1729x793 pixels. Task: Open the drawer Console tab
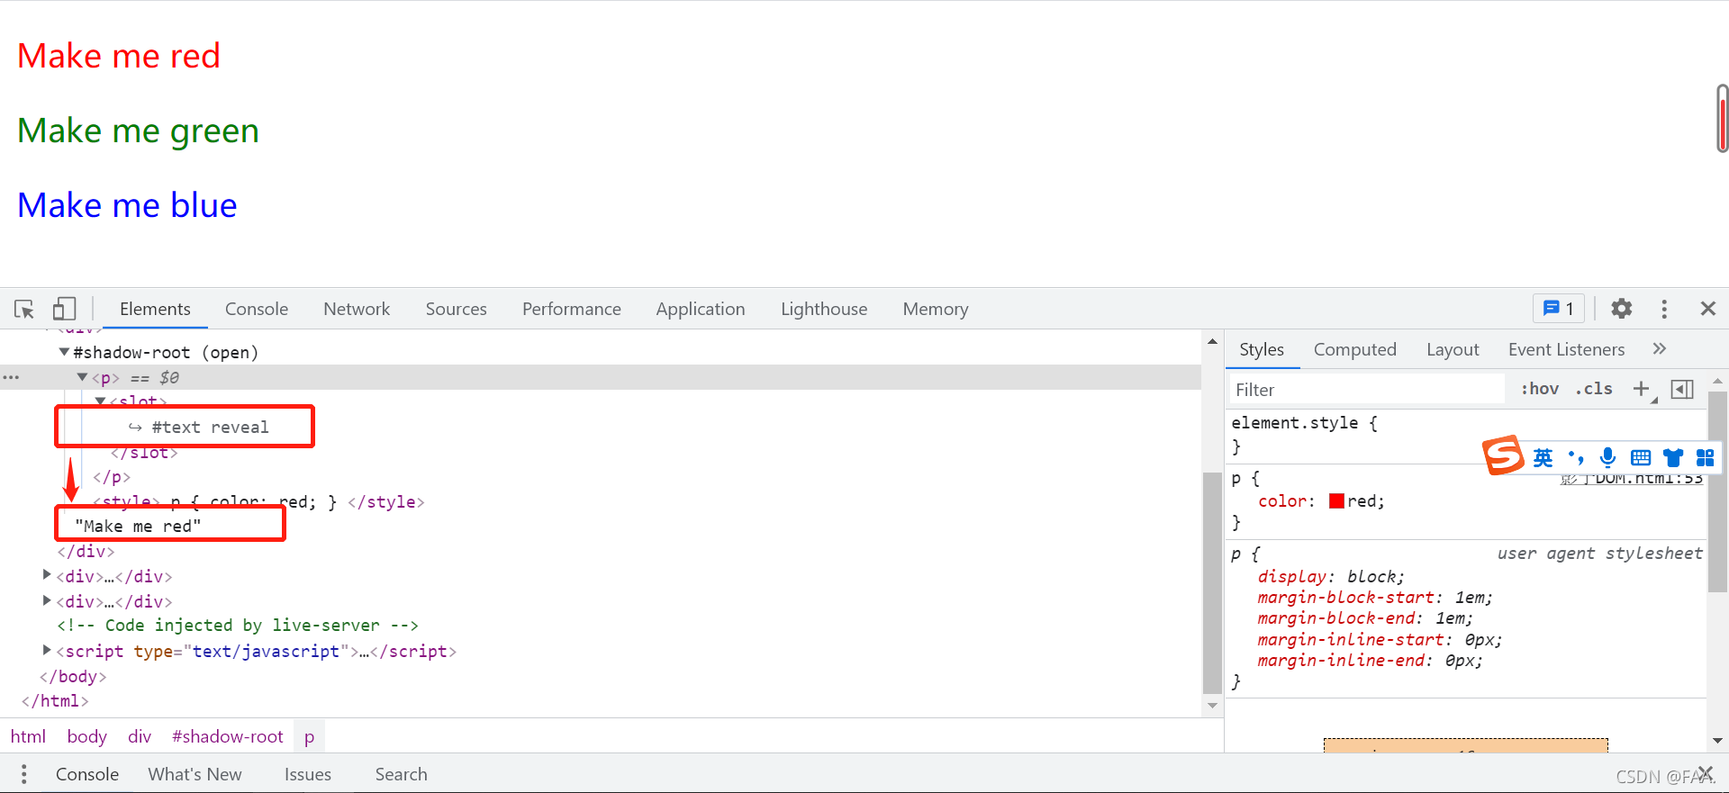point(87,774)
